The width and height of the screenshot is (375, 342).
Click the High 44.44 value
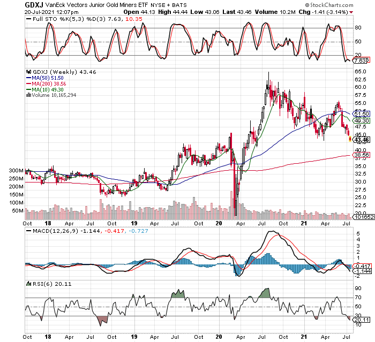coord(172,12)
